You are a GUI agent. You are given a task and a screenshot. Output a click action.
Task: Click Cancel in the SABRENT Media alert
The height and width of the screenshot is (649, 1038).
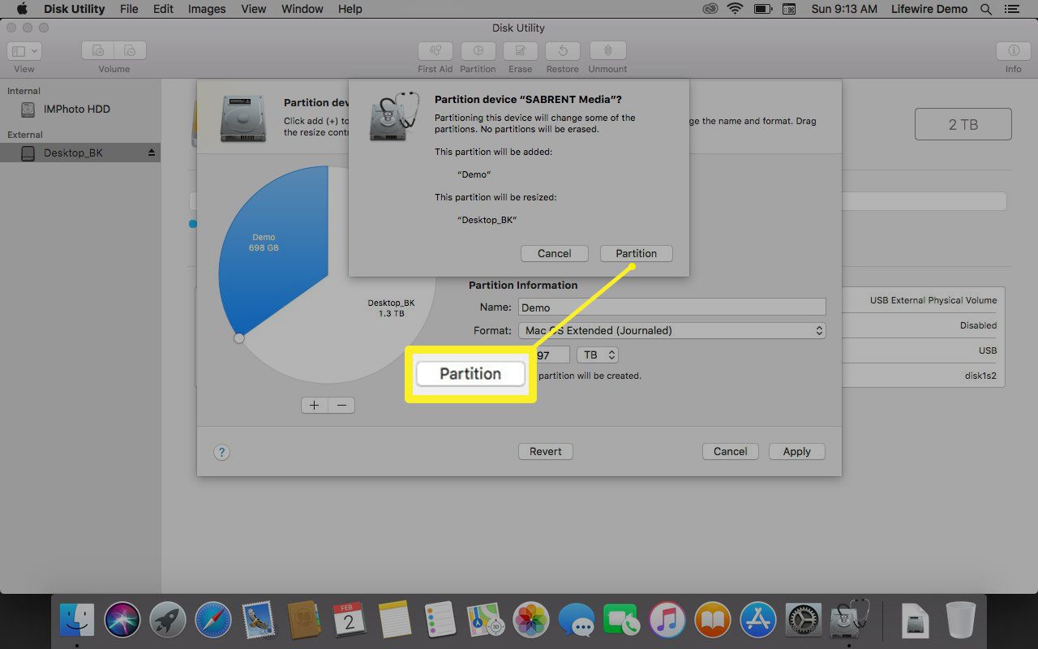coord(555,253)
